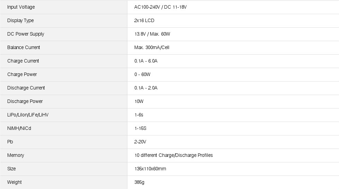Image resolution: width=339 pixels, height=189 pixels.
Task: Select the 2x16 LCD value text
Action: 144,20
